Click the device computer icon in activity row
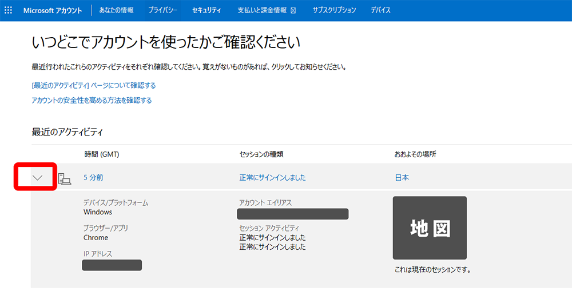The image size is (572, 307). click(x=65, y=179)
